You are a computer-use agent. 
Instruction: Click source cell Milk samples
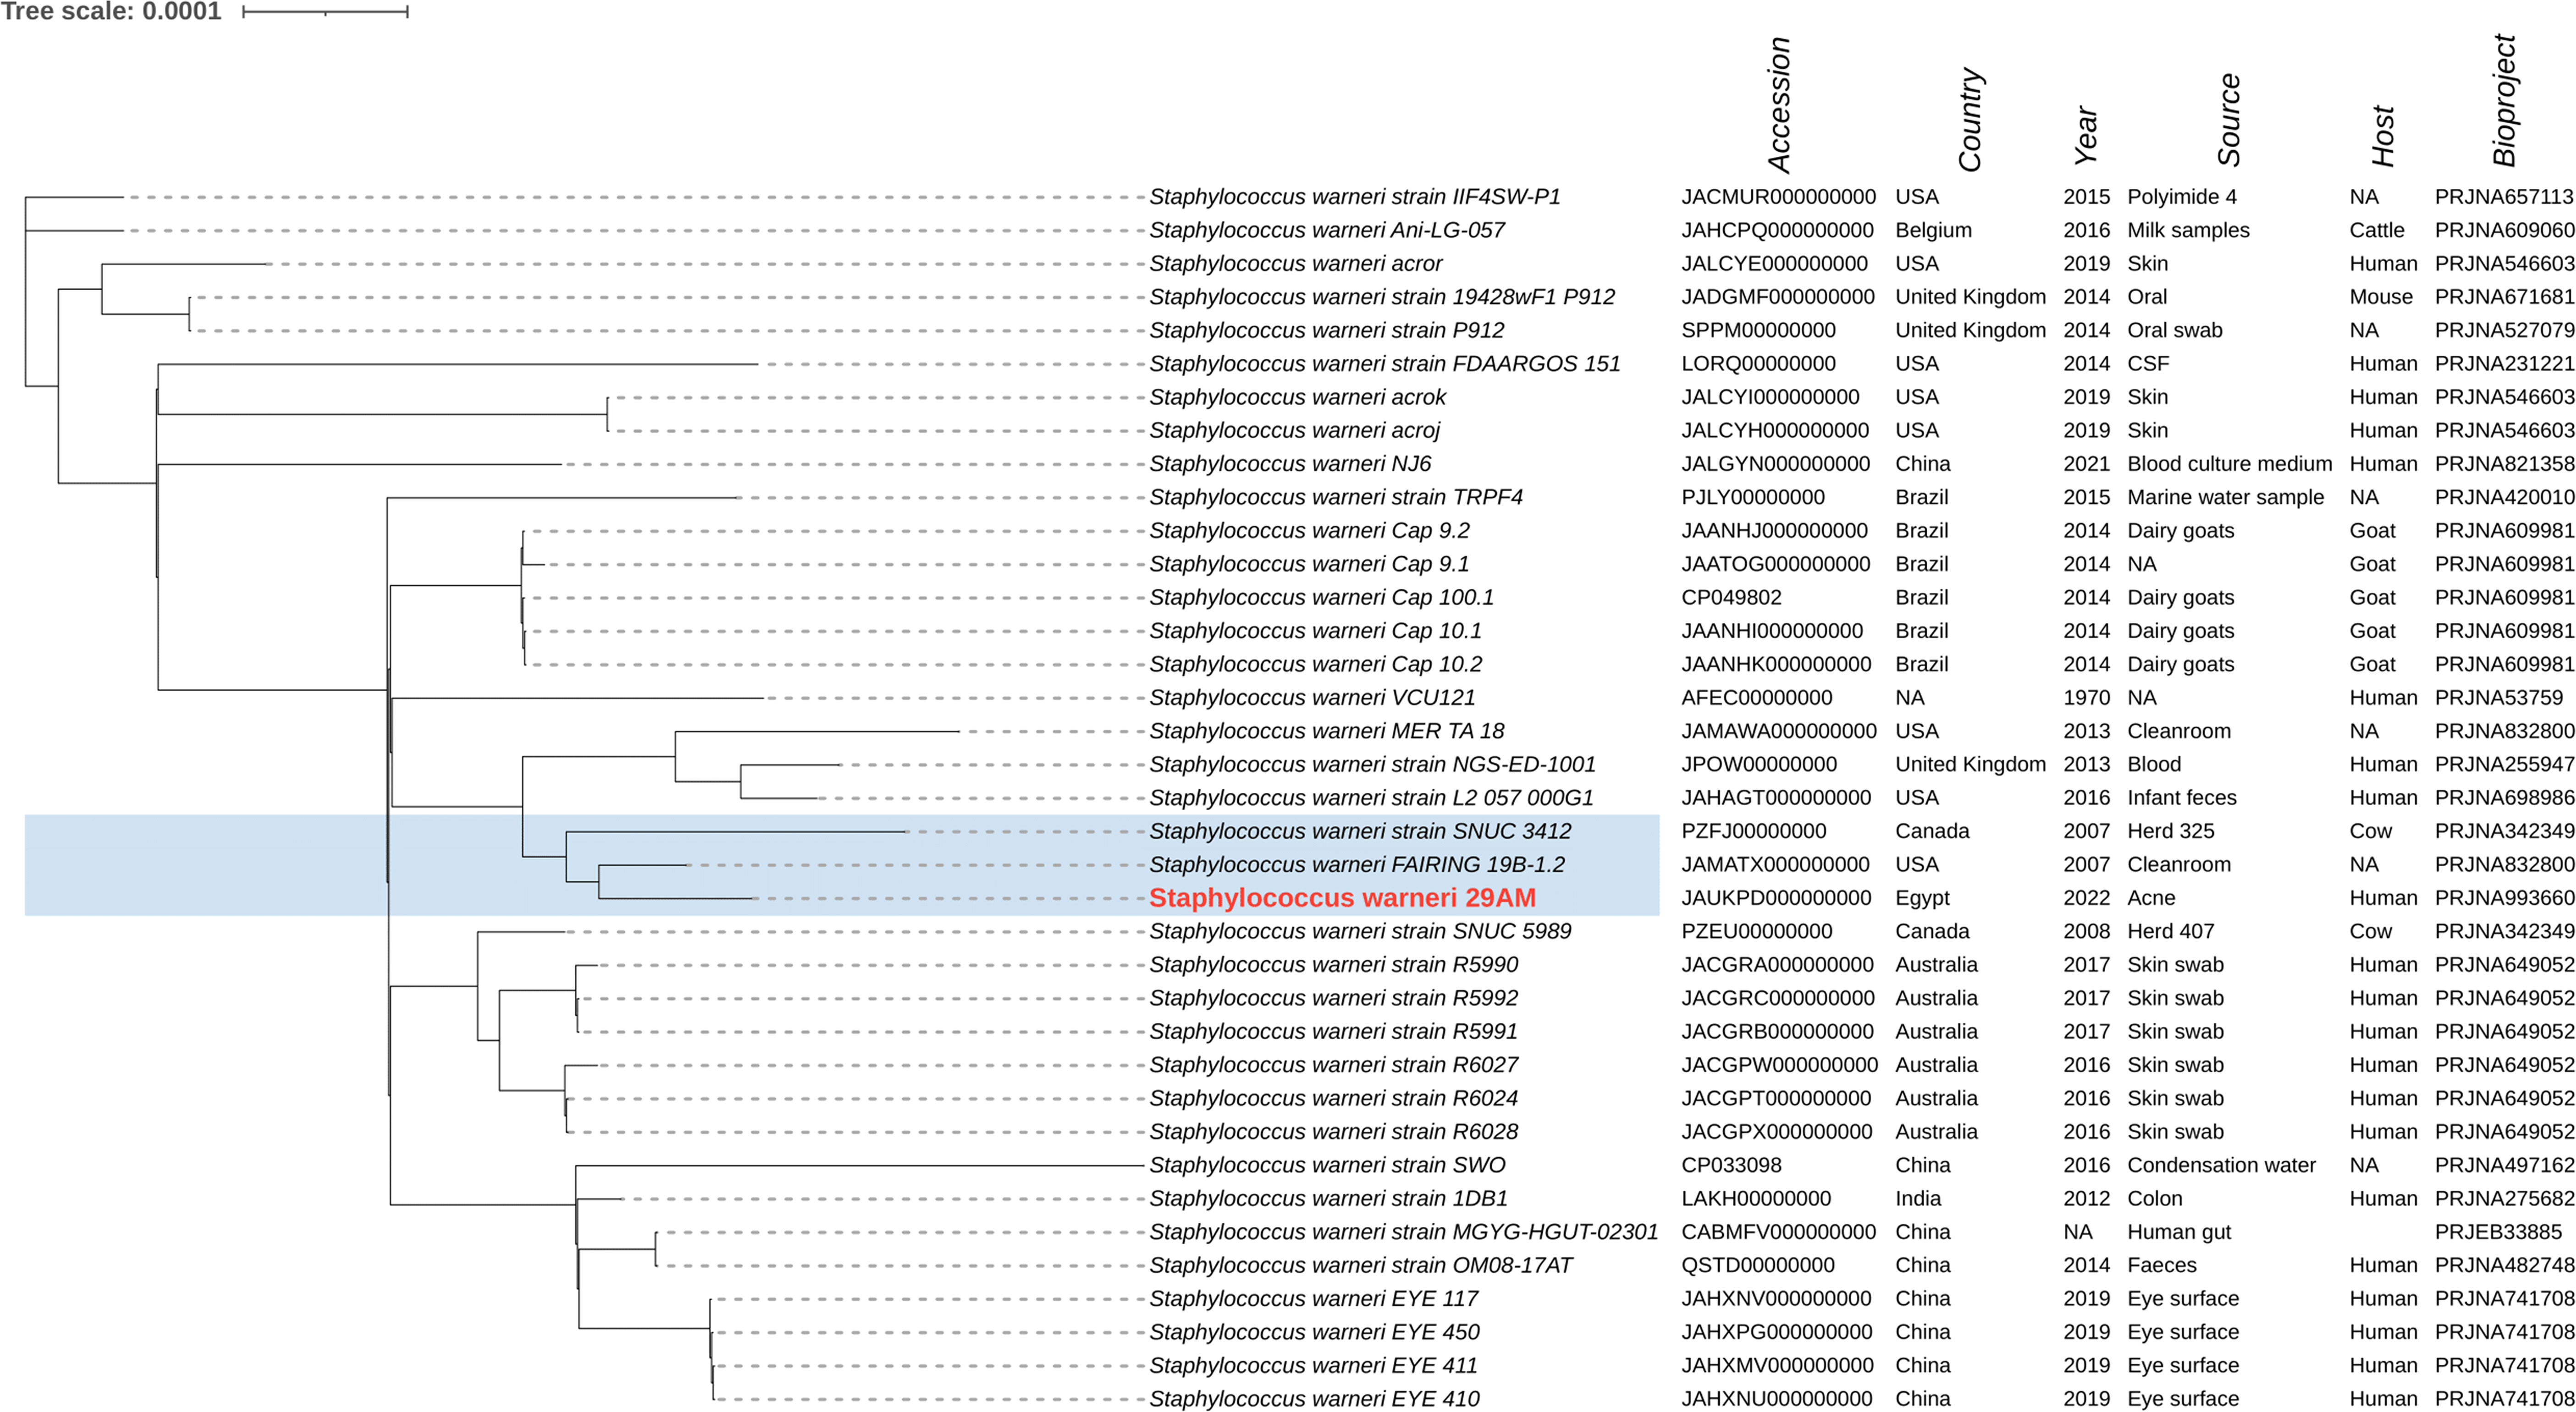pos(2188,230)
